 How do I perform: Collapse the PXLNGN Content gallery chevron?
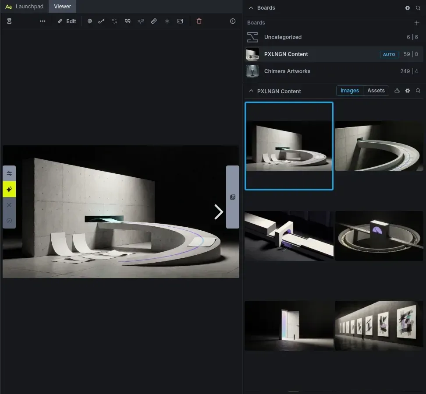pyautogui.click(x=251, y=91)
